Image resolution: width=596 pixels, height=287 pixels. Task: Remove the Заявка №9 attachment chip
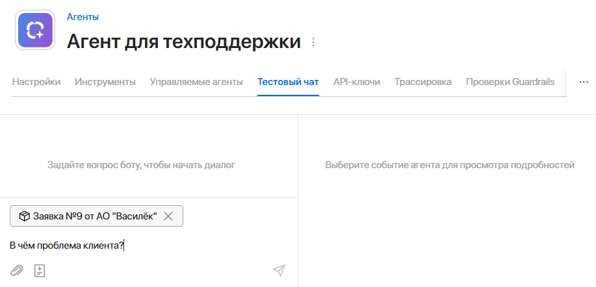[168, 216]
